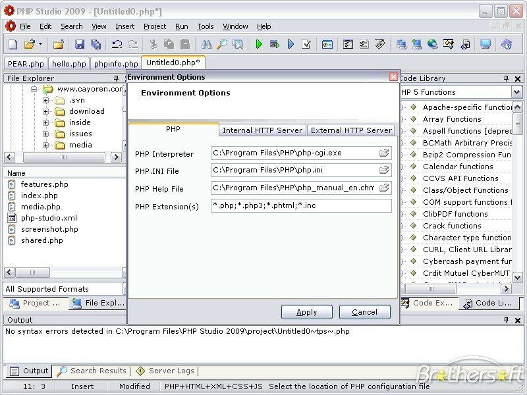Click the Cut scissors icon

click(x=153, y=44)
